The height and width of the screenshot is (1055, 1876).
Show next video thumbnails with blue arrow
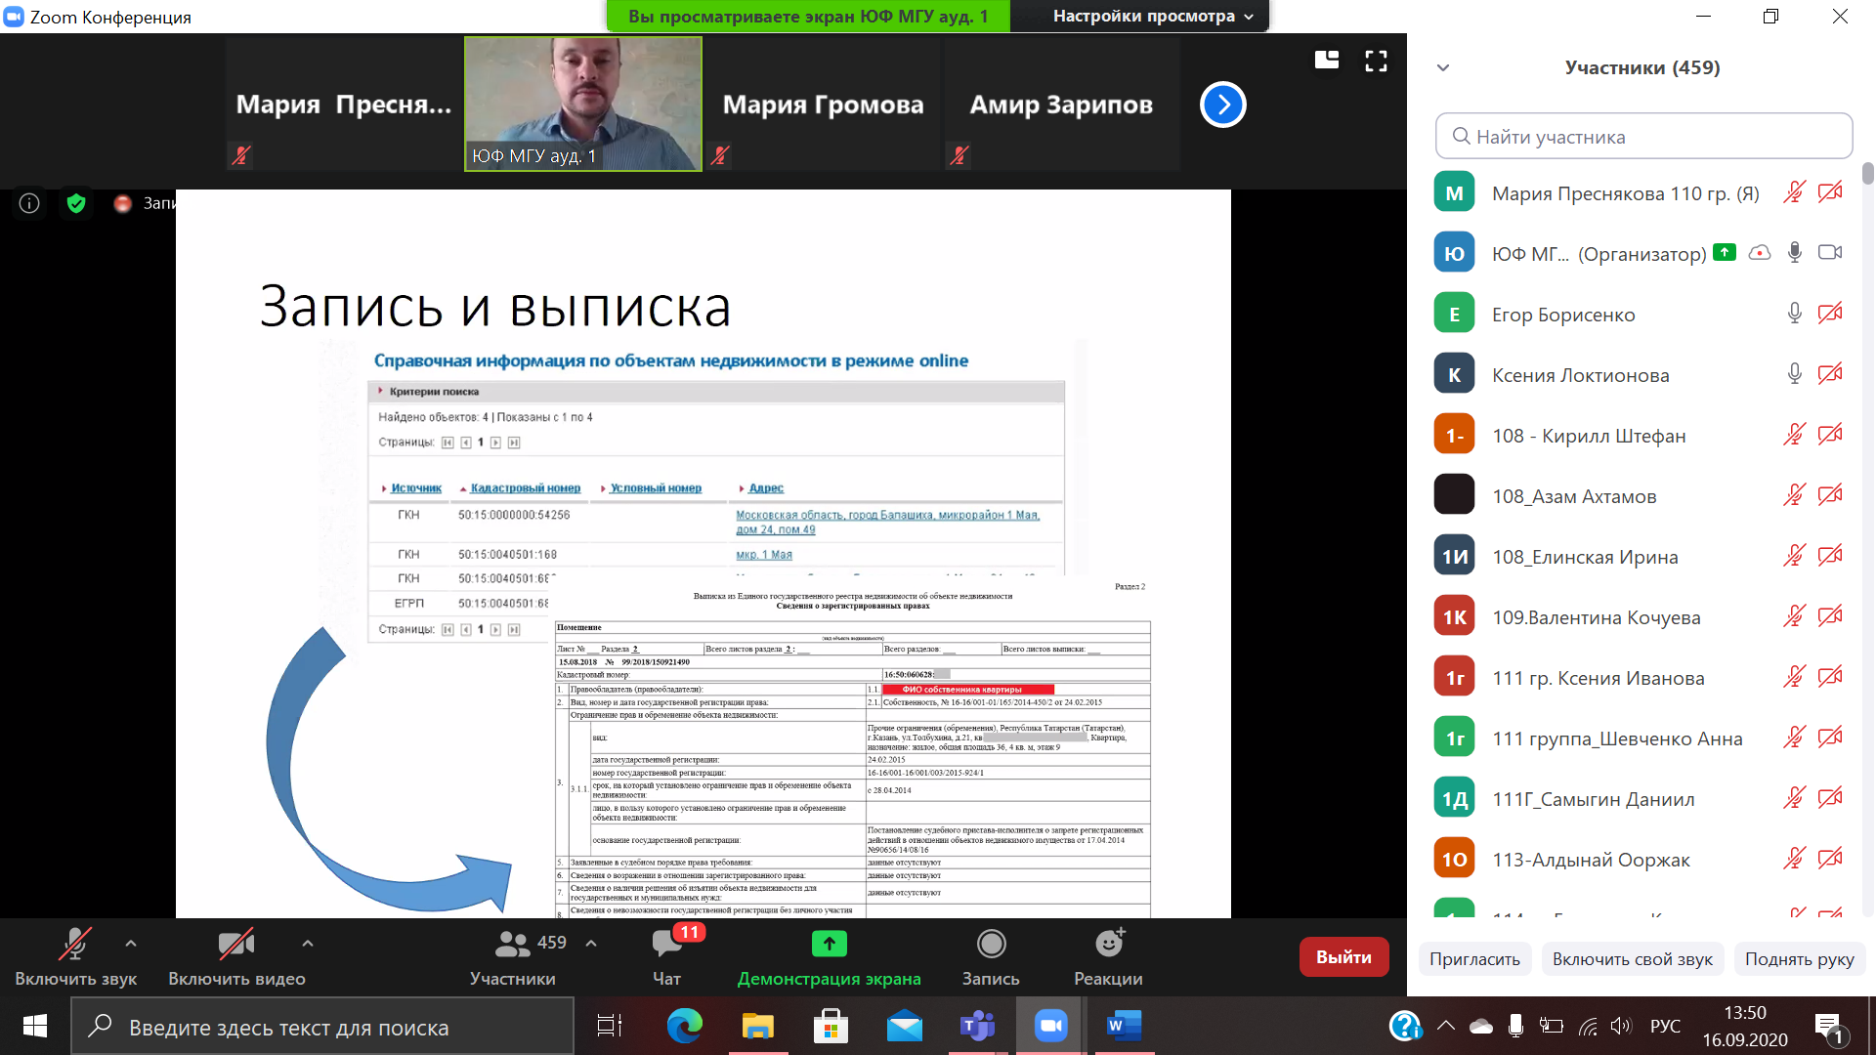pos(1223,105)
